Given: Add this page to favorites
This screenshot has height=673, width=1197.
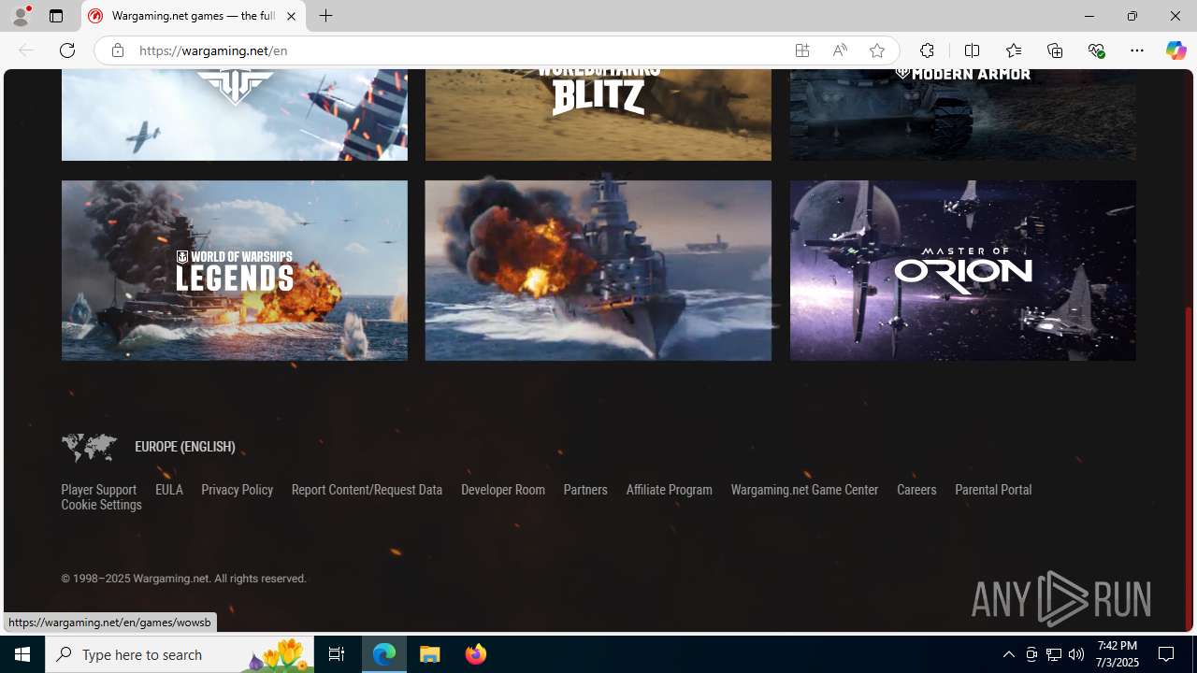Looking at the screenshot, I should (x=877, y=50).
